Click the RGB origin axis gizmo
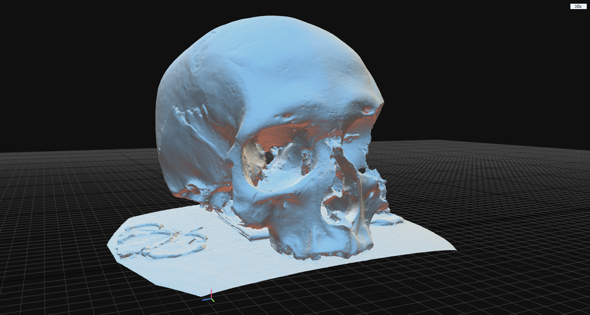 click(209, 296)
